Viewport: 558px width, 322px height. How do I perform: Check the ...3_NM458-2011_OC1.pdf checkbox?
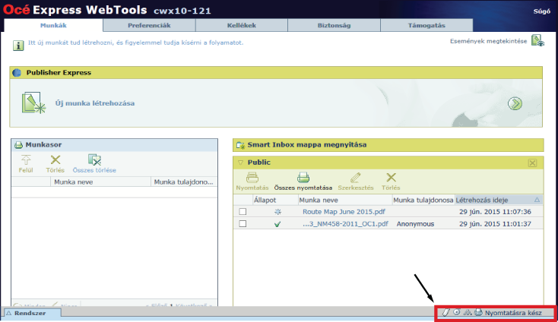click(x=243, y=223)
